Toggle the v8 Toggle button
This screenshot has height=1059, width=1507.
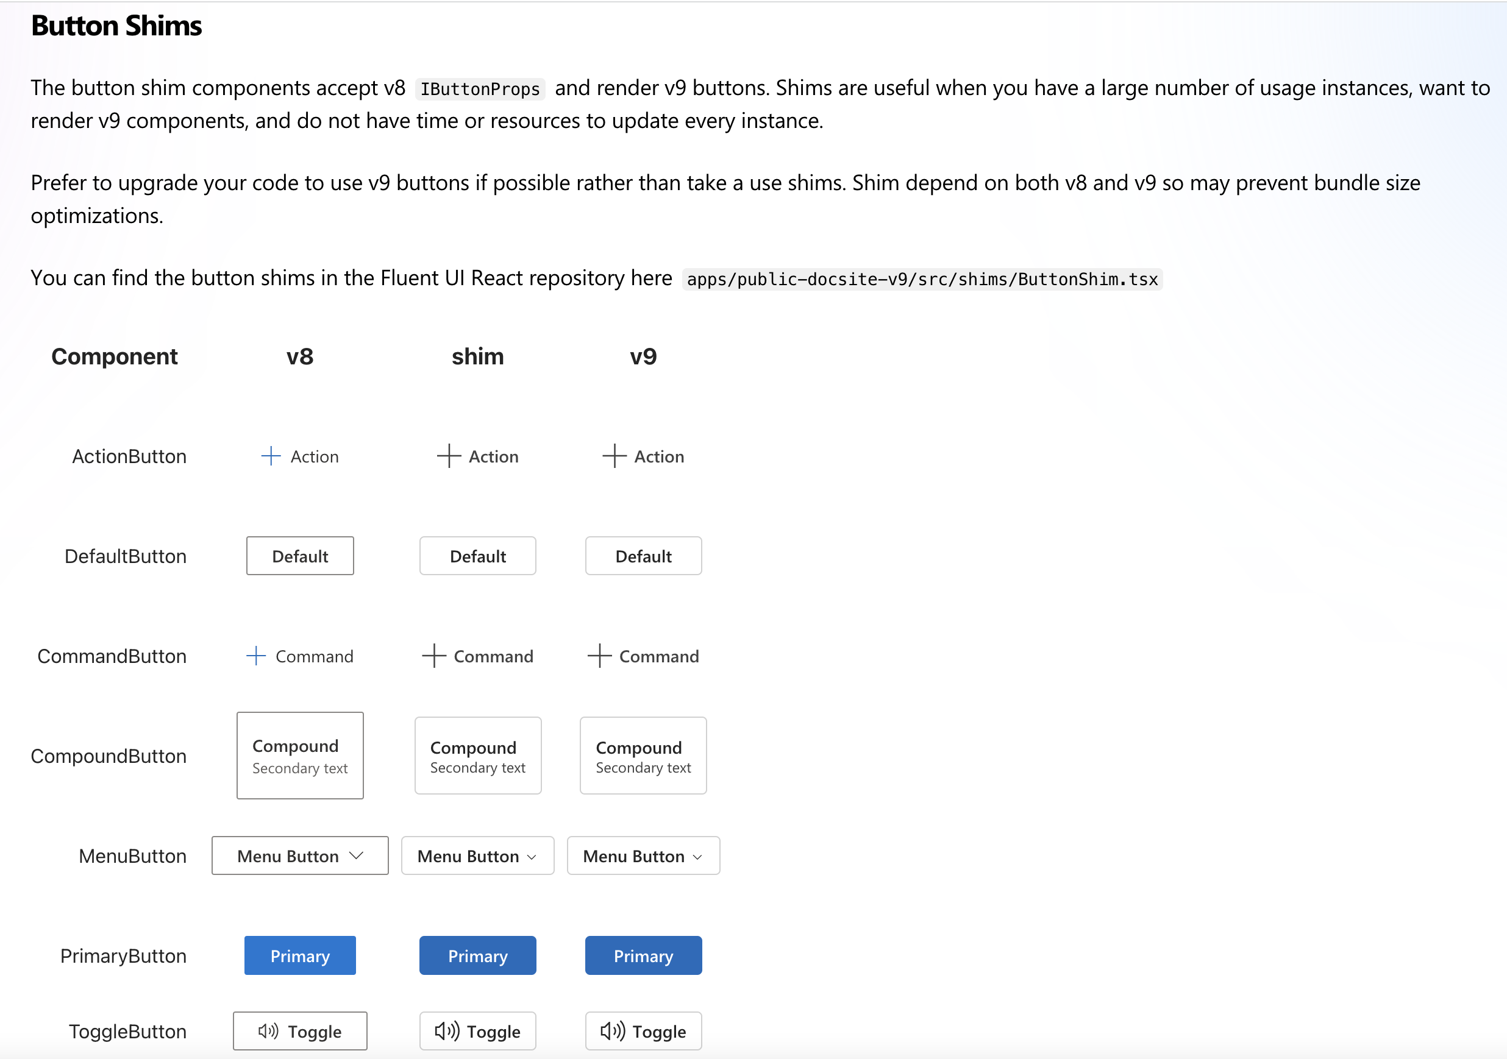pos(300,1030)
